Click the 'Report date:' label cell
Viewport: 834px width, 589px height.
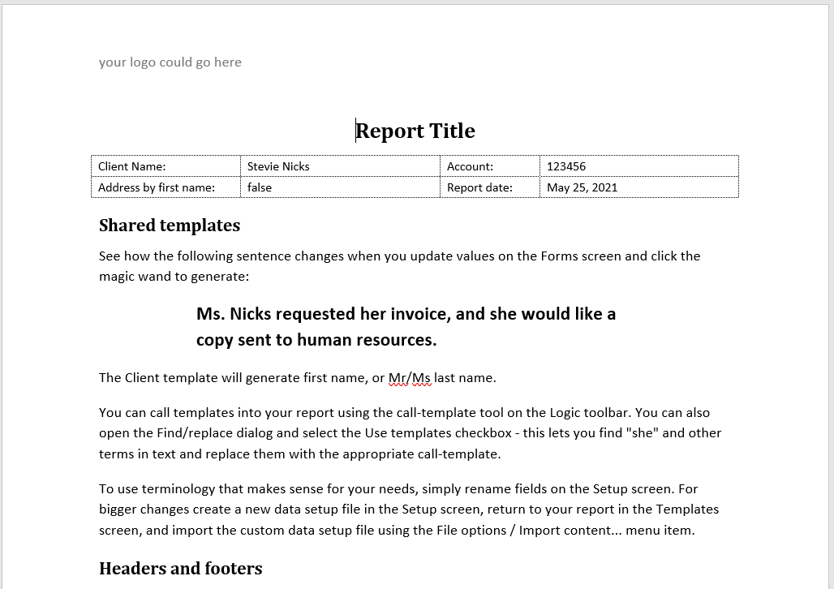(x=490, y=187)
